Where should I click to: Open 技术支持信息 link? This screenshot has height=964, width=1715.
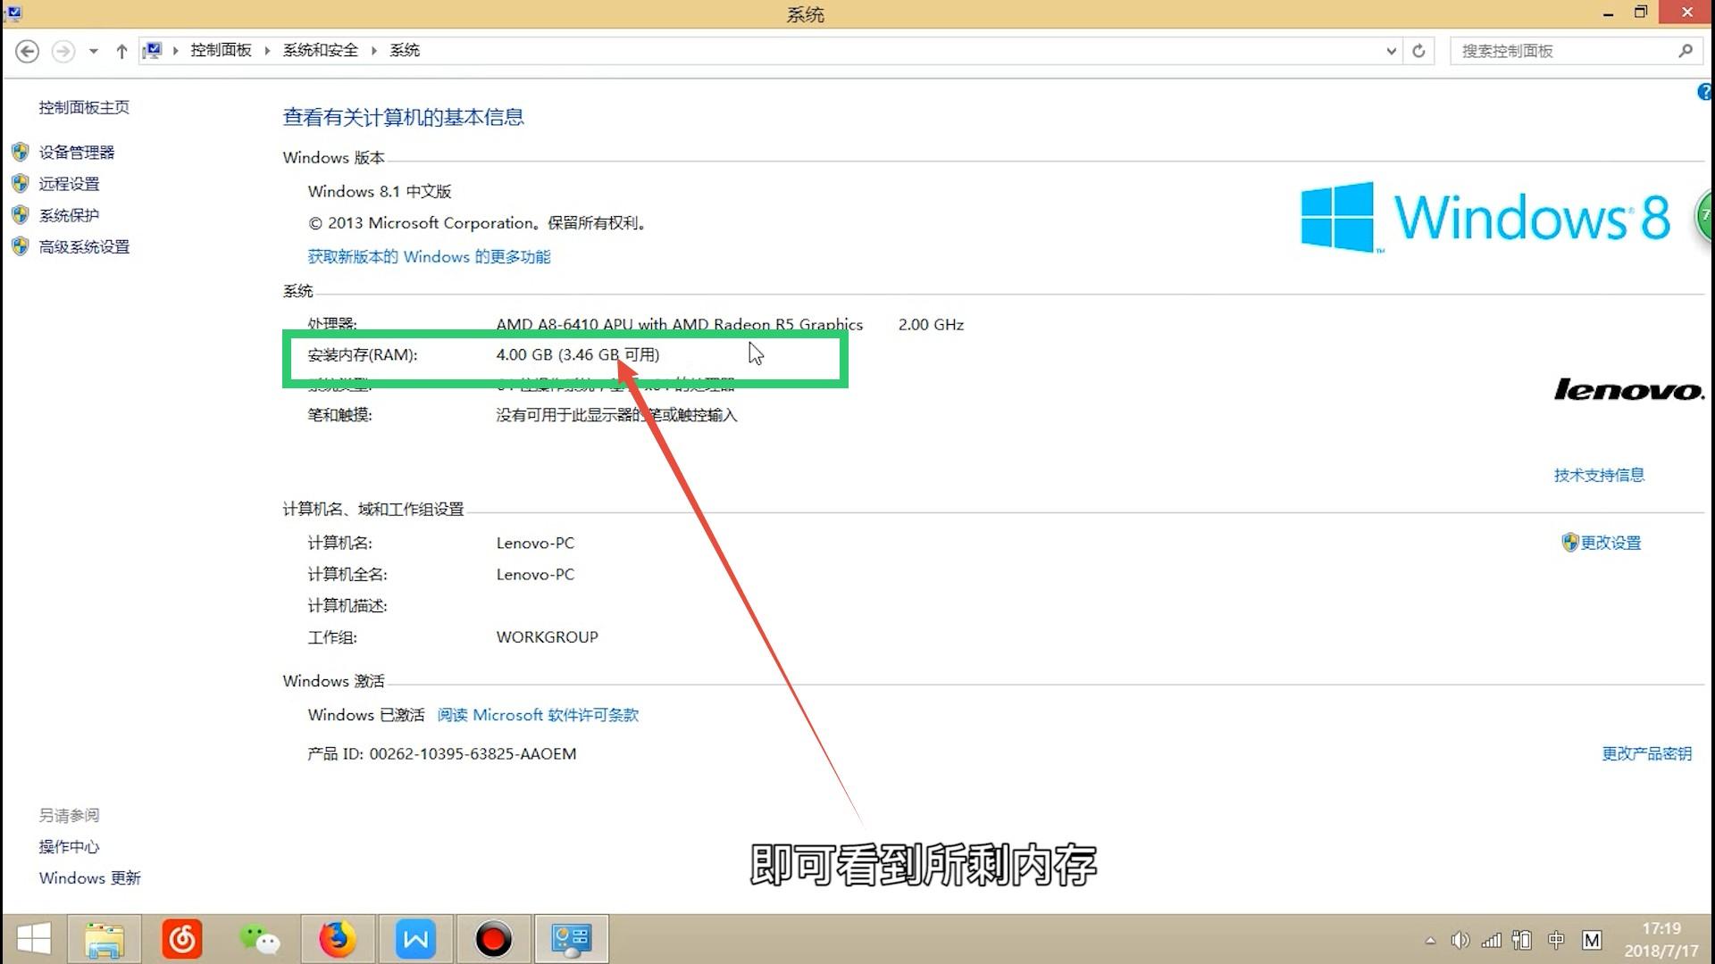click(x=1599, y=475)
